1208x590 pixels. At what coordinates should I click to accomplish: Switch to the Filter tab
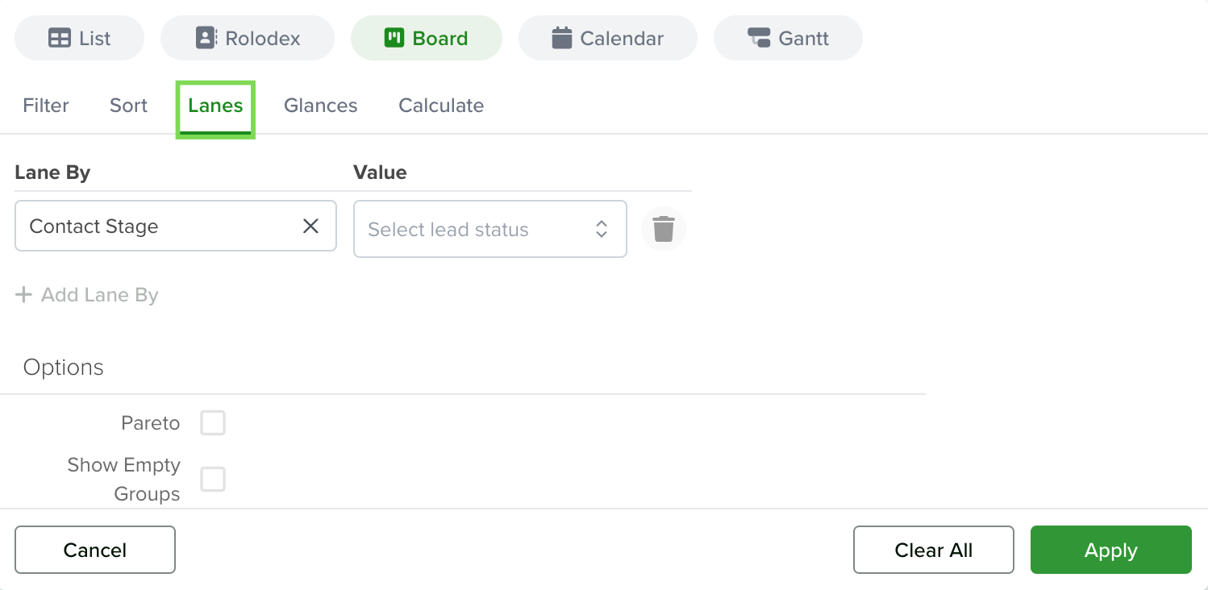tap(46, 106)
